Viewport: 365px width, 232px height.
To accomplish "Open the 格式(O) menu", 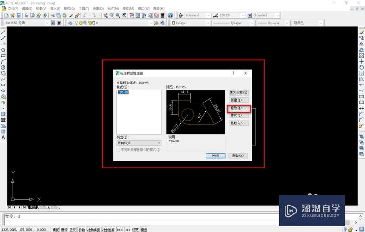I will point(69,9).
